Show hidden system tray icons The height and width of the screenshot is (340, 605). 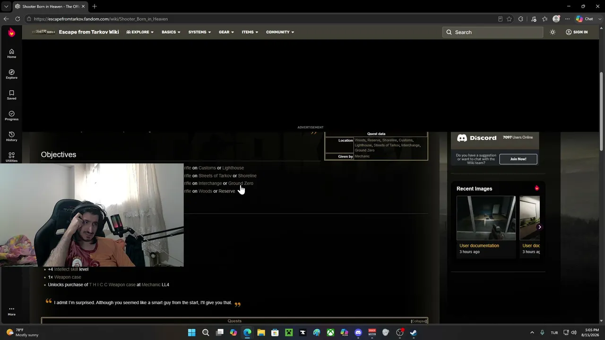click(532, 332)
